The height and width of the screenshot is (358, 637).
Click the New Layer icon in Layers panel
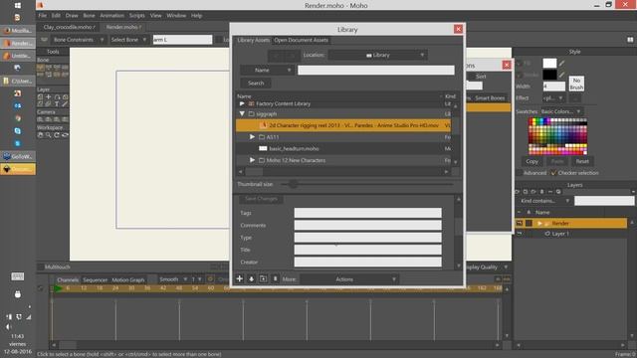[518, 192]
